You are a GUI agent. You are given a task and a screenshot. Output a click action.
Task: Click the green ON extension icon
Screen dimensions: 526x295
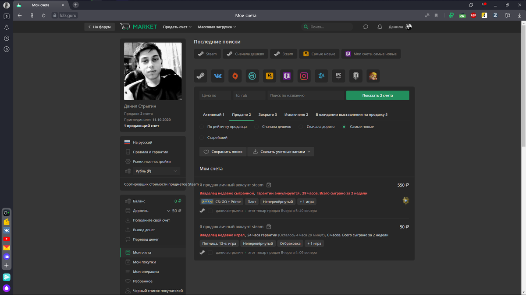[x=462, y=15]
